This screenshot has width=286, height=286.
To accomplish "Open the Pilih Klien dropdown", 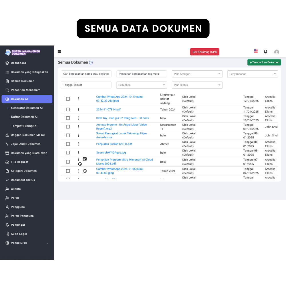I will pyautogui.click(x=142, y=85).
